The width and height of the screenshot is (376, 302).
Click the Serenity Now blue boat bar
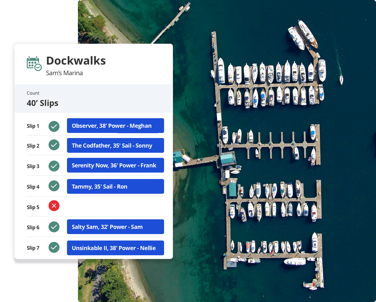115,165
